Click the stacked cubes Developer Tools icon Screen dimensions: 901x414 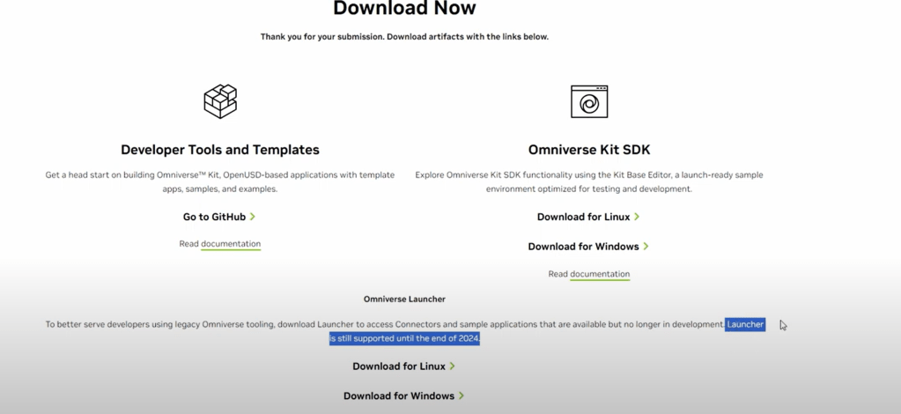[220, 101]
